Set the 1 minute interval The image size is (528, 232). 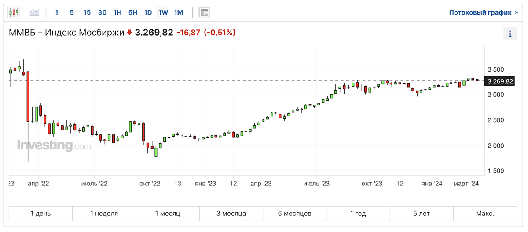click(56, 12)
